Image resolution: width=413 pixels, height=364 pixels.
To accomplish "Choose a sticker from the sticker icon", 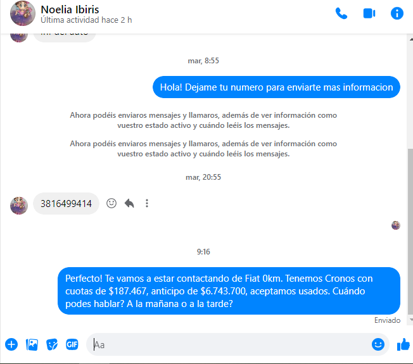I will [x=52, y=344].
